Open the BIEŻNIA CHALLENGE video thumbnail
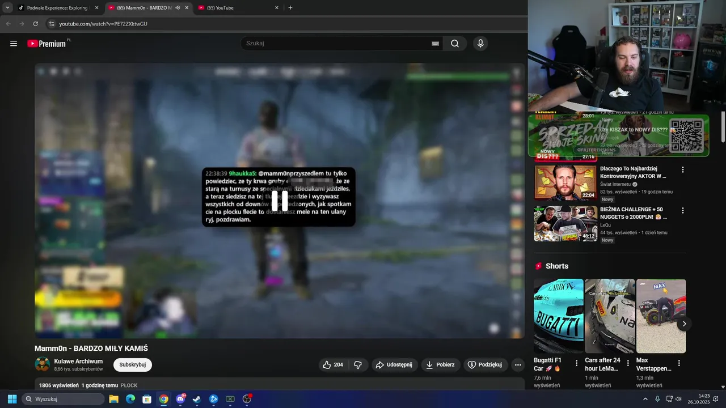The height and width of the screenshot is (408, 726). [x=565, y=223]
